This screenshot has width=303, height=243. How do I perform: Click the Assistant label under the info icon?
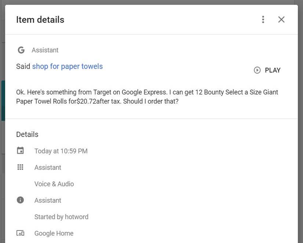click(x=48, y=200)
